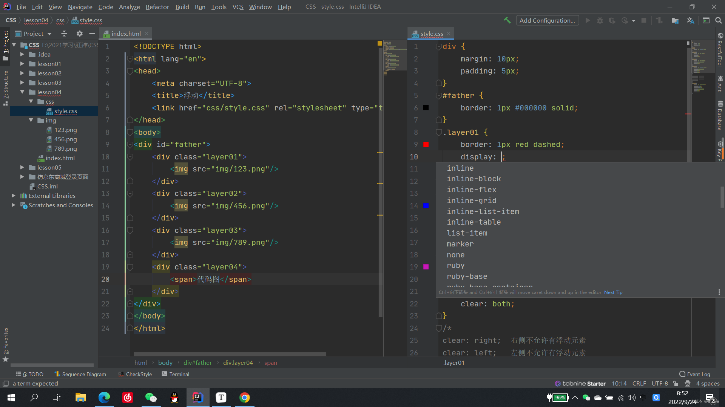
Task: Toggle fold marker on the body tag line
Action: [x=130, y=132]
